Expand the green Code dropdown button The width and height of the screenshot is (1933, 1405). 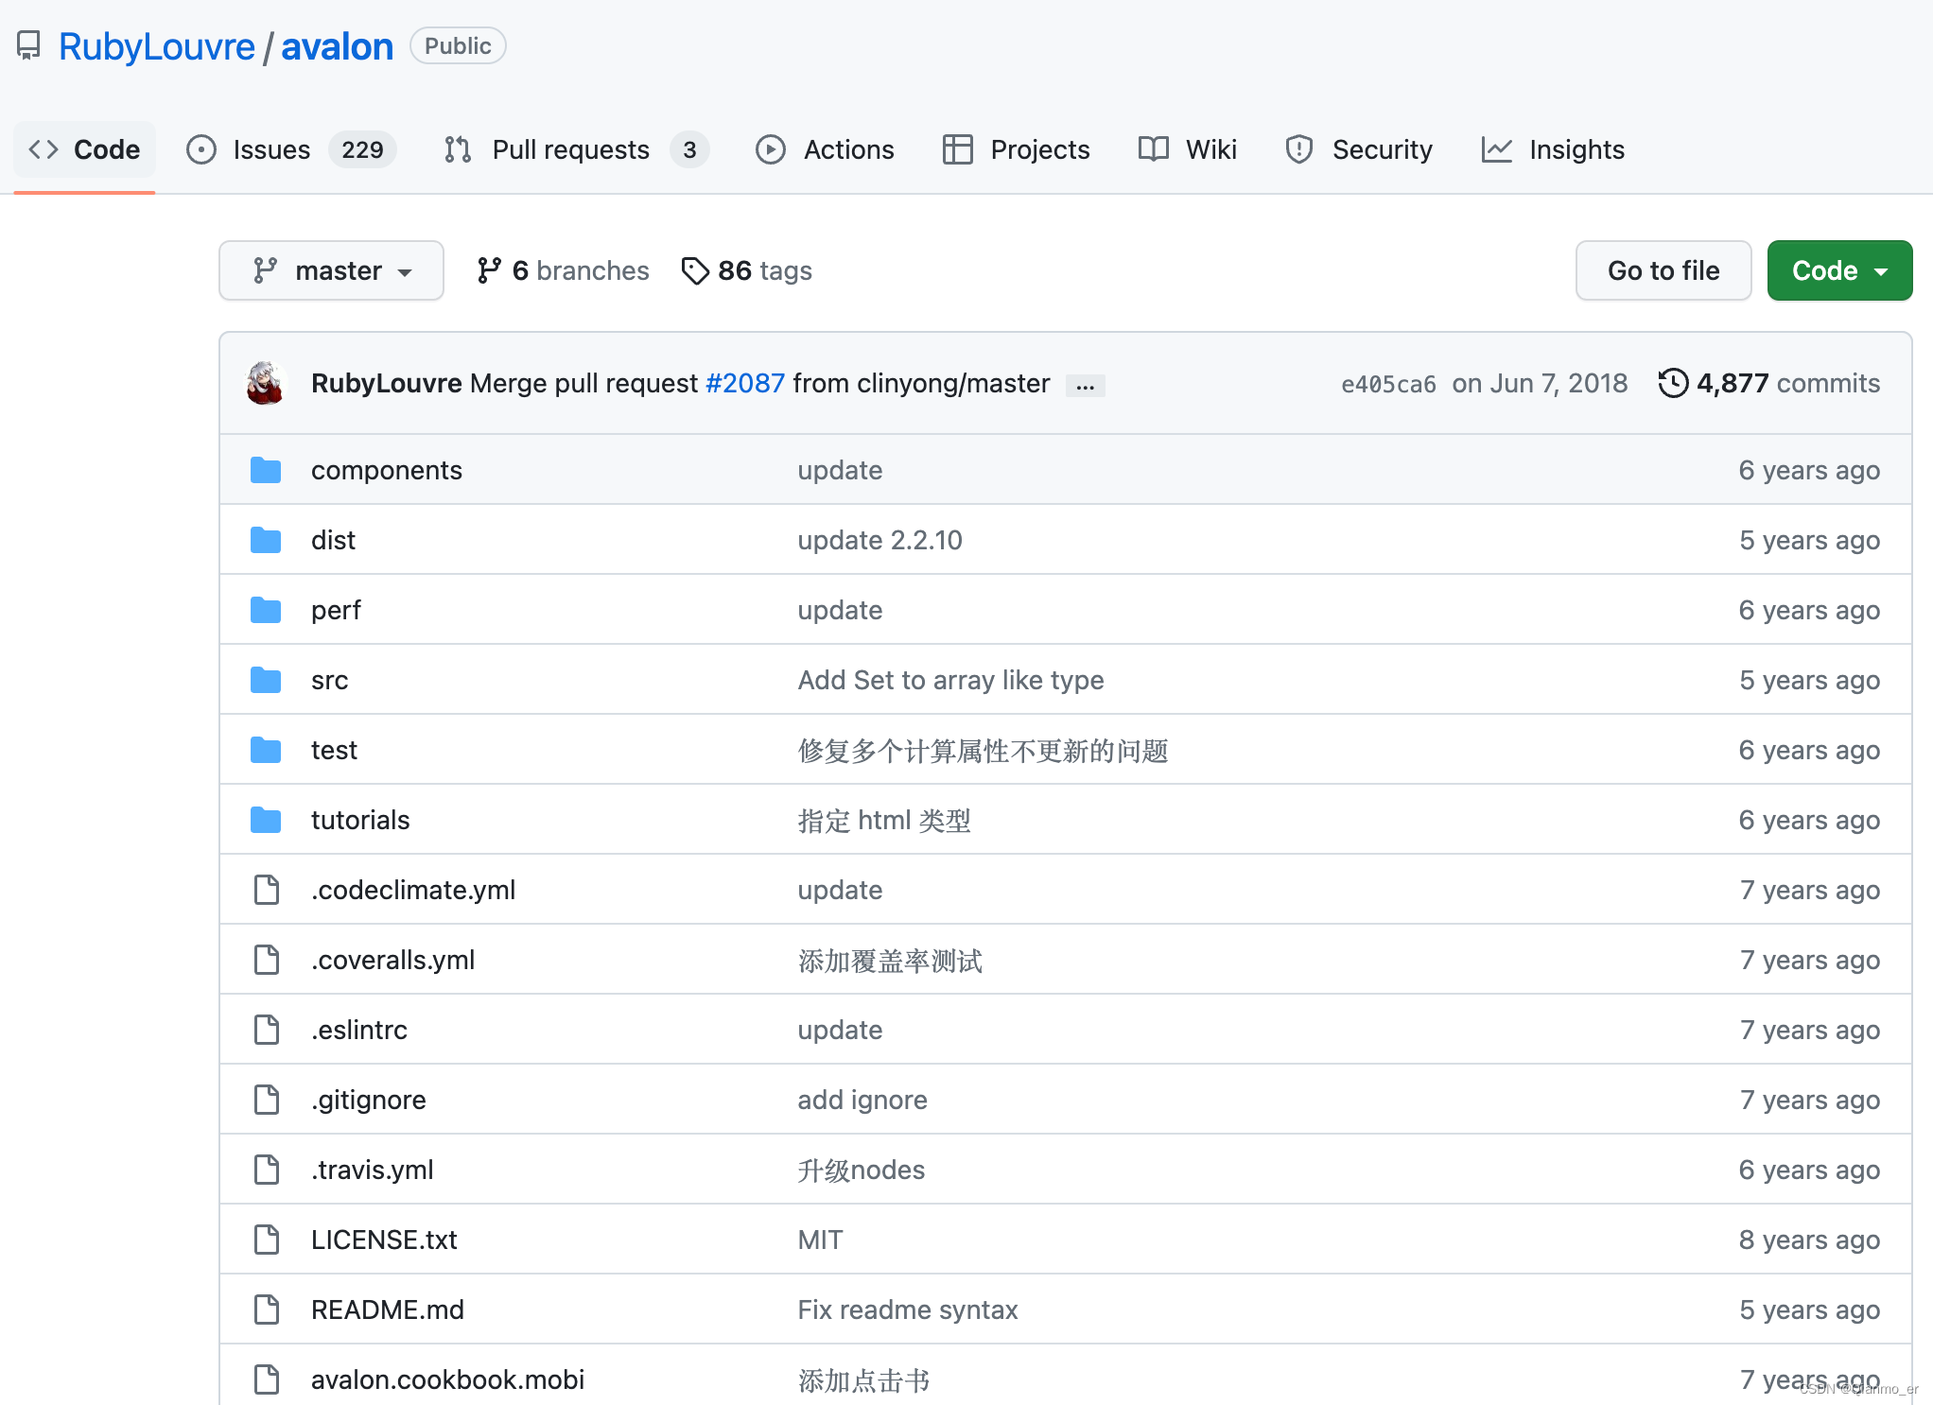click(x=1838, y=271)
